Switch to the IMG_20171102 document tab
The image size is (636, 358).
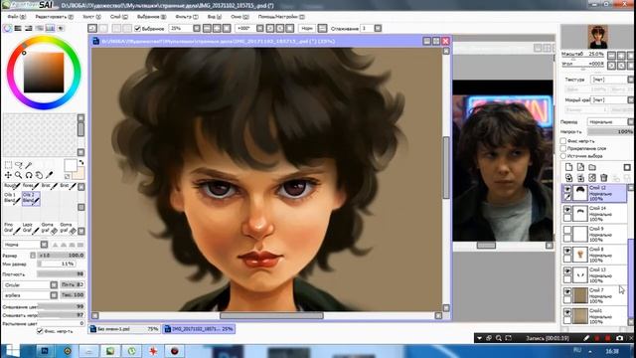[199, 329]
